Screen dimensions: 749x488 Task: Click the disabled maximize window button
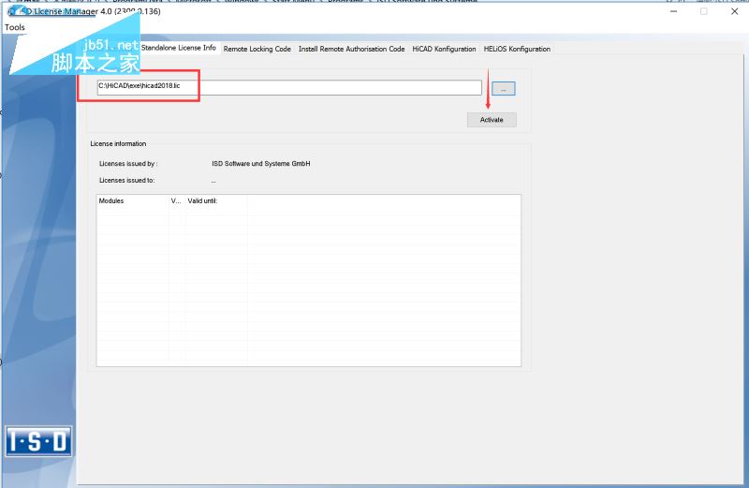coord(704,11)
